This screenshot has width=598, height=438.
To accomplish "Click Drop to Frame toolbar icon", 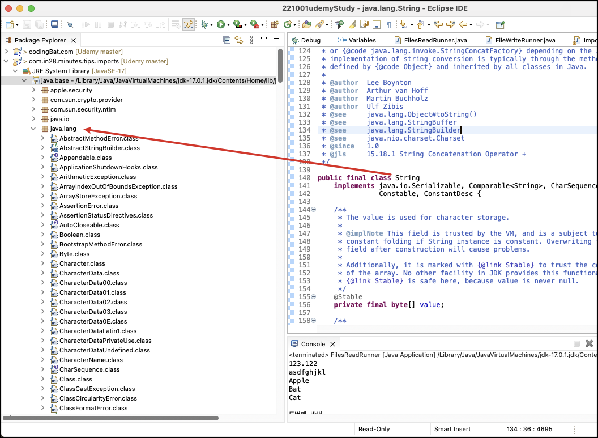I will coord(176,24).
